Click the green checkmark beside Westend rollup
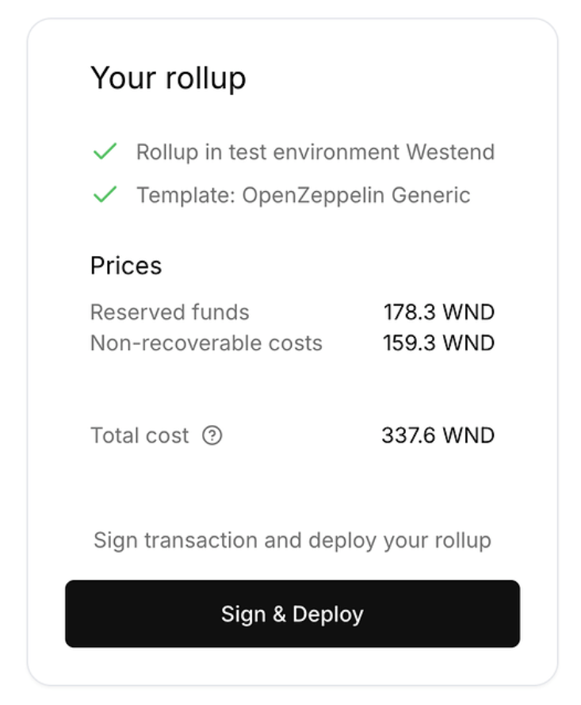Screen dimensions: 581x705 [105, 151]
